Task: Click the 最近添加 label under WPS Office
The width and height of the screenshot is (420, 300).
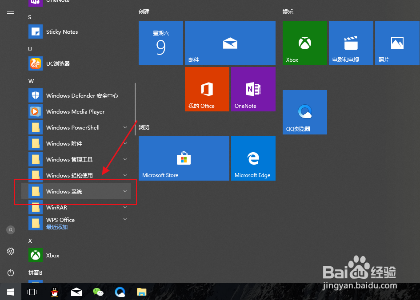Action: (57, 227)
